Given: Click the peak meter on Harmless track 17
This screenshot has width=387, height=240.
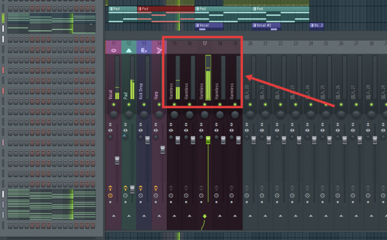Looking at the screenshot, I should coord(208,78).
